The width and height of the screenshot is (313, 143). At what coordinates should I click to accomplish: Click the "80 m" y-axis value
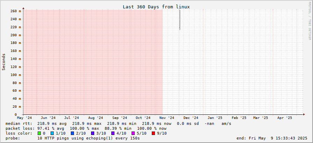[16, 83]
